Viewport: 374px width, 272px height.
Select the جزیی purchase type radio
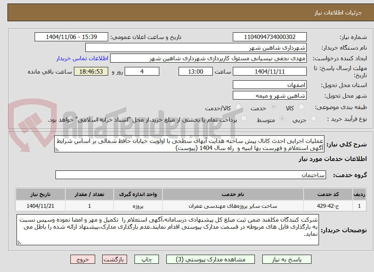[x=313, y=119]
